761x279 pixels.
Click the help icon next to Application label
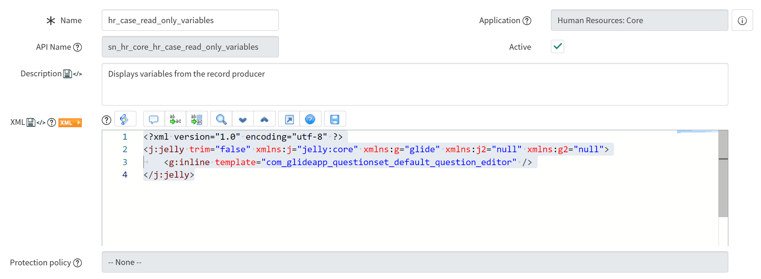coord(527,20)
